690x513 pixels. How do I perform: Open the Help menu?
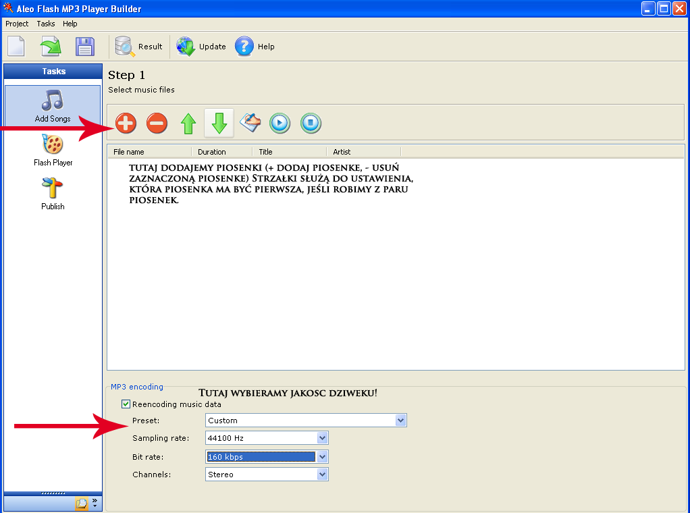tap(70, 24)
